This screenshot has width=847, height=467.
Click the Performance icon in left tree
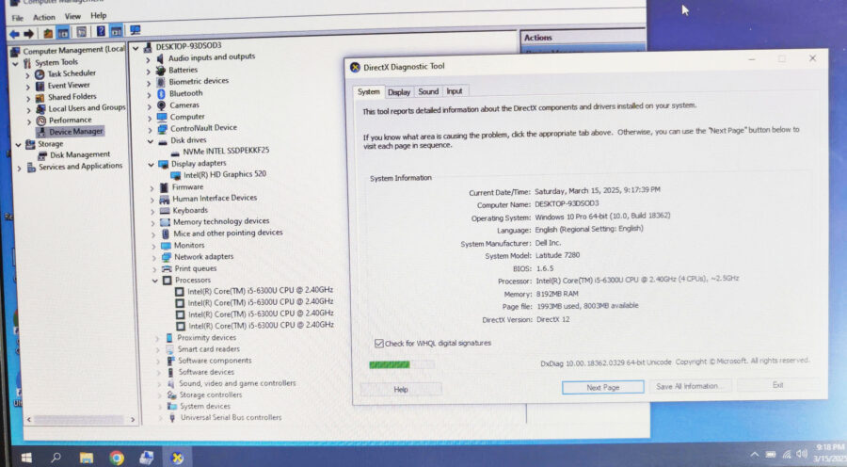(41, 121)
